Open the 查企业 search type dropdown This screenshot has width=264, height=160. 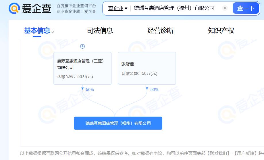pyautogui.click(x=118, y=8)
